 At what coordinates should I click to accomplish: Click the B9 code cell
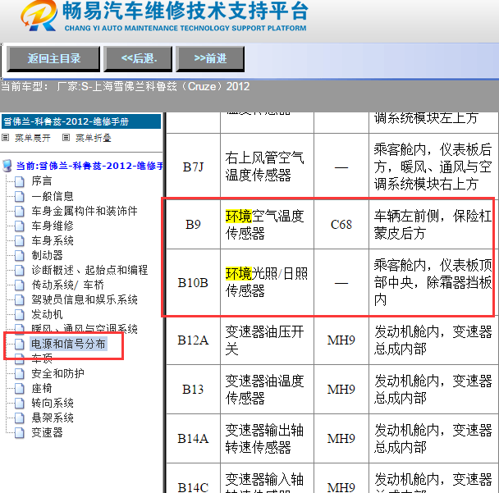(193, 225)
